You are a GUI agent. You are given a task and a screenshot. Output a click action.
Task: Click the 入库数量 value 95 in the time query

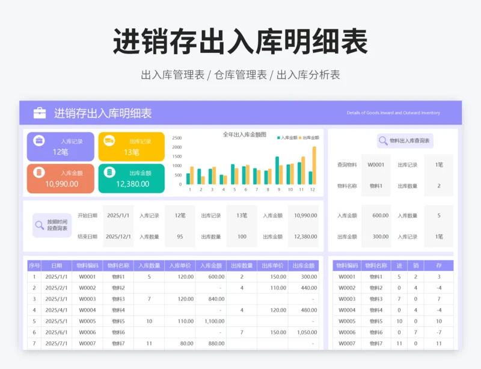point(180,237)
